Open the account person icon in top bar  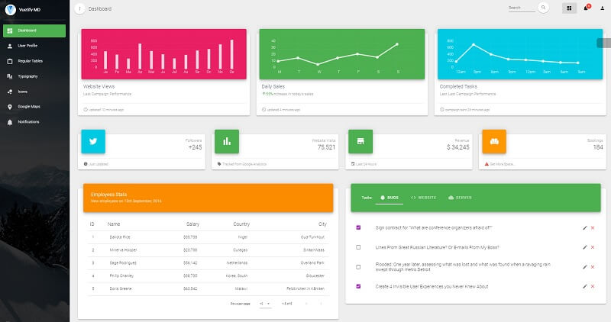tap(602, 8)
